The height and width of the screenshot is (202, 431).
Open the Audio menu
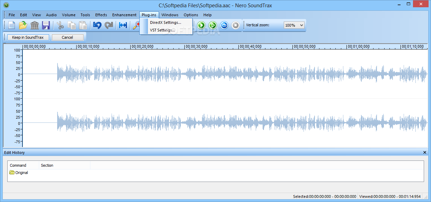coord(52,15)
